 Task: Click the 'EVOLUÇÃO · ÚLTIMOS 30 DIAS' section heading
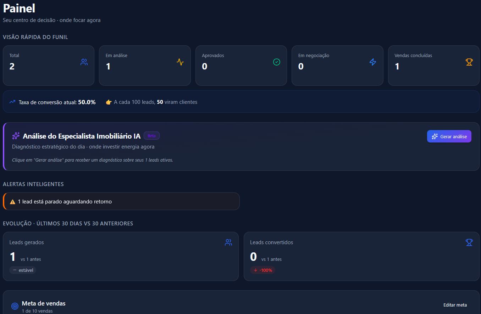[68, 224]
